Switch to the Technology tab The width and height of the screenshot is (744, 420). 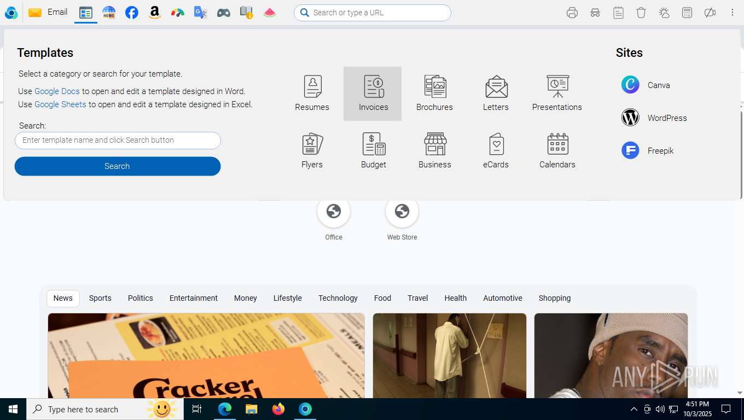(338, 298)
